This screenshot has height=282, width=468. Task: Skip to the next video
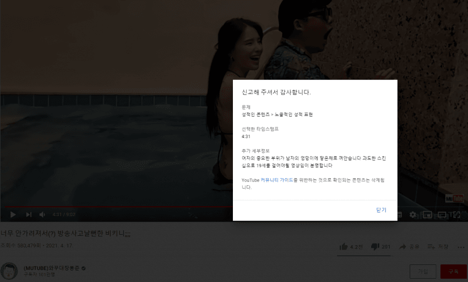(x=29, y=214)
